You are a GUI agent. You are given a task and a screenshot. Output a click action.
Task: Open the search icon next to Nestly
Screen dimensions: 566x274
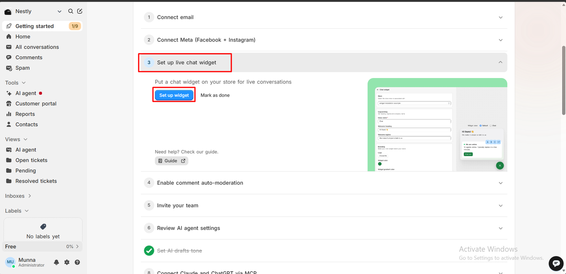[71, 11]
